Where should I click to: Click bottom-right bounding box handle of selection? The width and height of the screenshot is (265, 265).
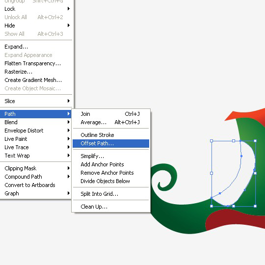tap(255, 206)
